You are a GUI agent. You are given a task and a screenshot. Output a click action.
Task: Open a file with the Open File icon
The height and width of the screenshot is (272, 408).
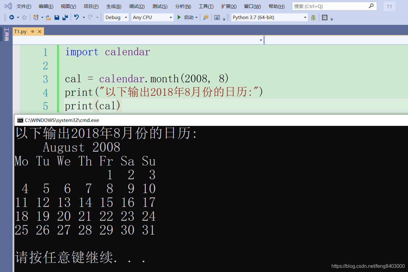coord(48,17)
